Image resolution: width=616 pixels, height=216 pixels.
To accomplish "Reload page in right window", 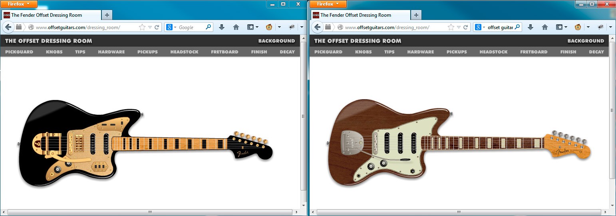I will tap(466, 27).
